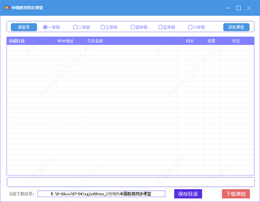Click the download directory path field
260x202 pixels.
click(x=101, y=194)
